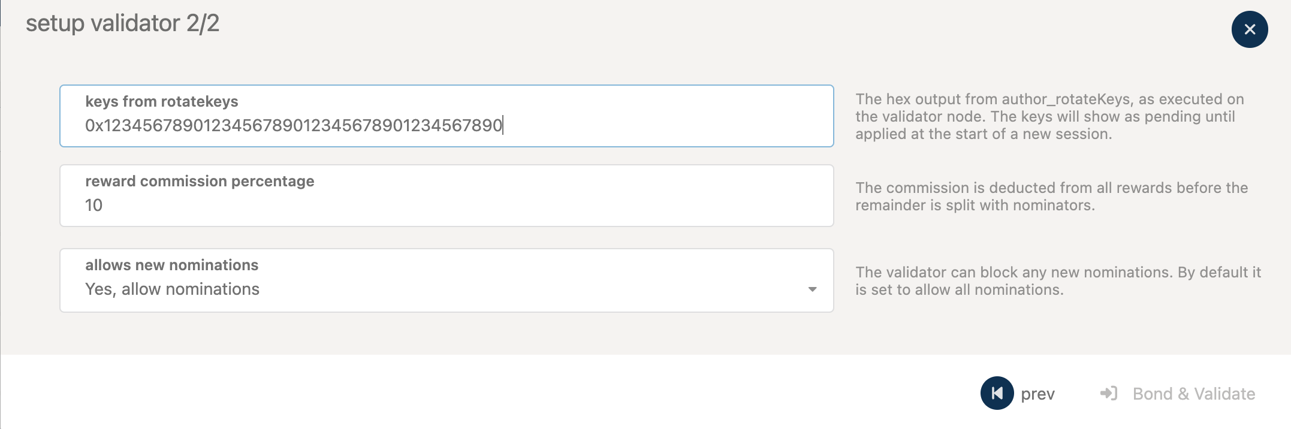Go back using the prev label

click(1037, 394)
